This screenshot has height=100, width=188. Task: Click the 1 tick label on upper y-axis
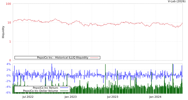click(x=10, y=41)
